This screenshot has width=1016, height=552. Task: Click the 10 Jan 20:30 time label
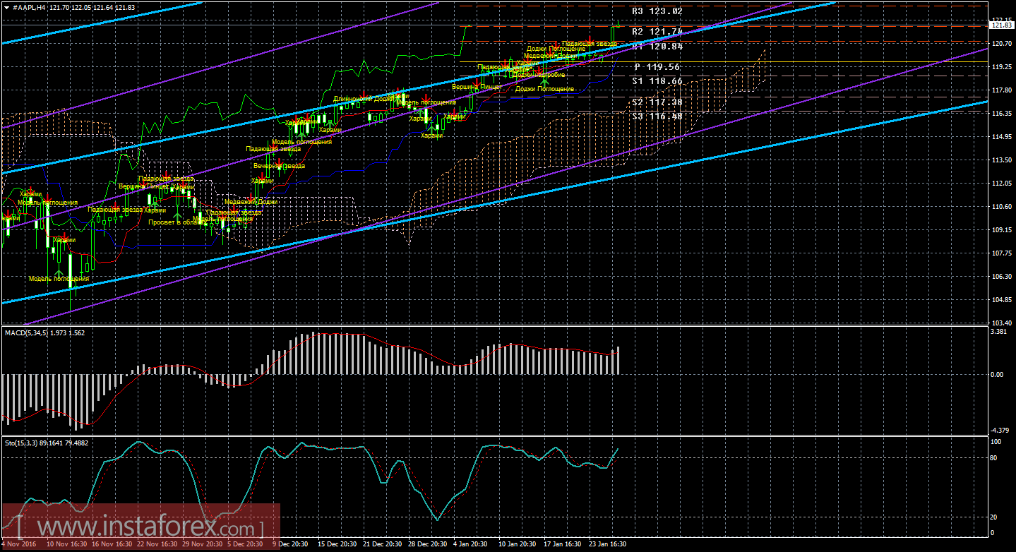pos(516,544)
